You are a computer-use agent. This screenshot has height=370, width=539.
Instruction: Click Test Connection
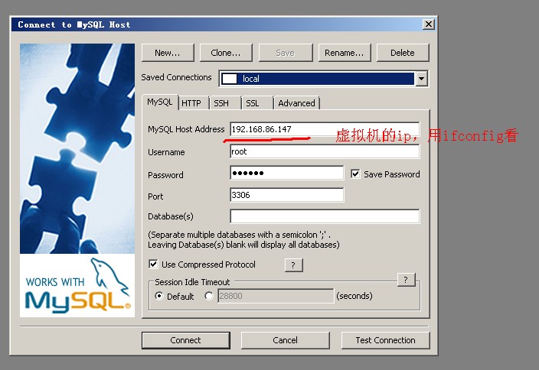tap(385, 340)
